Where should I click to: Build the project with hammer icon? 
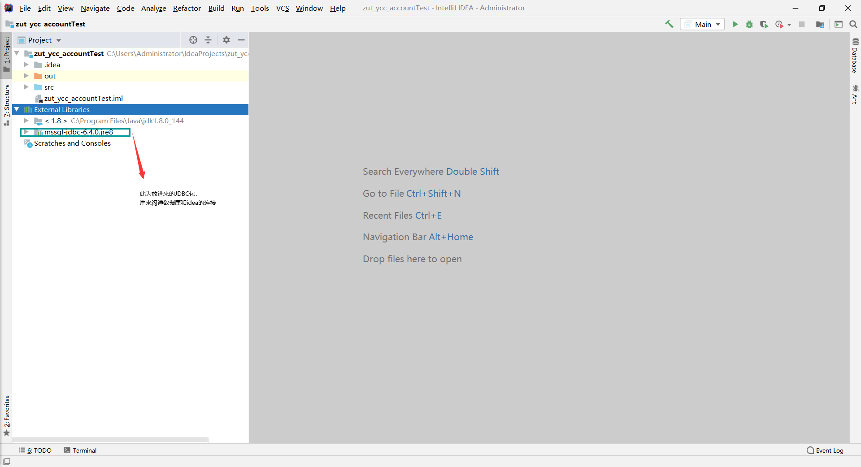669,24
